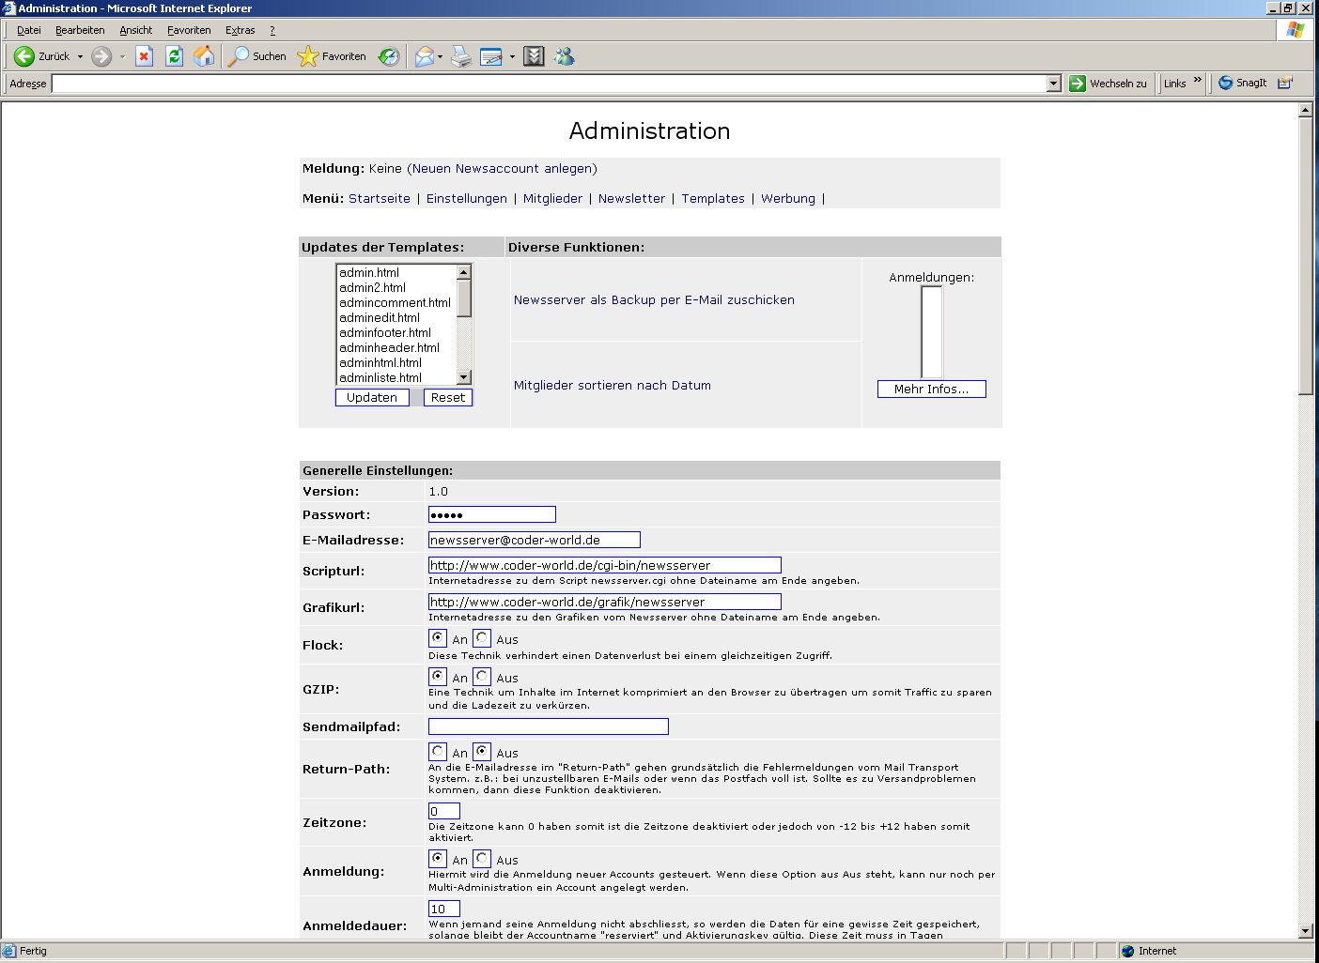The width and height of the screenshot is (1319, 963).
Task: Open Neuen Newsaccount anlegen link
Action: [x=503, y=169]
